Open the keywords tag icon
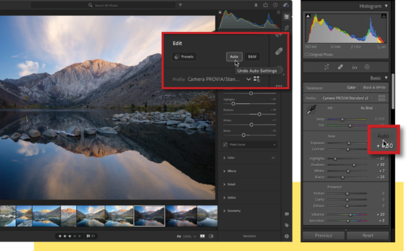Screen dimensions: 408x251 tap(287, 225)
